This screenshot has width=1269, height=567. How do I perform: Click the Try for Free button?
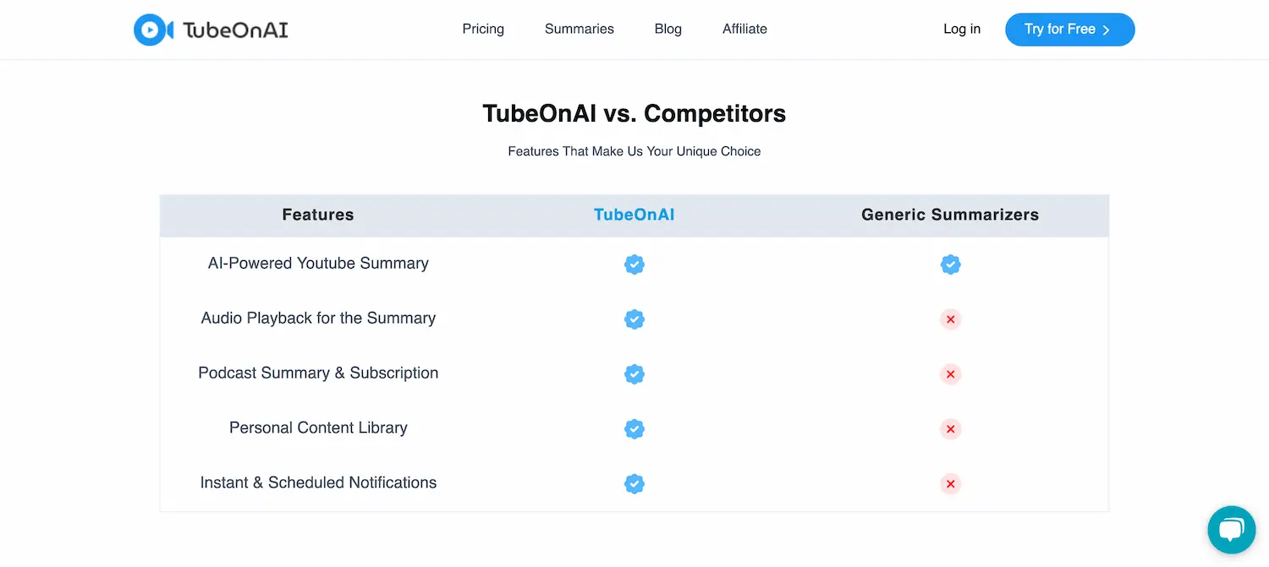[x=1069, y=29]
